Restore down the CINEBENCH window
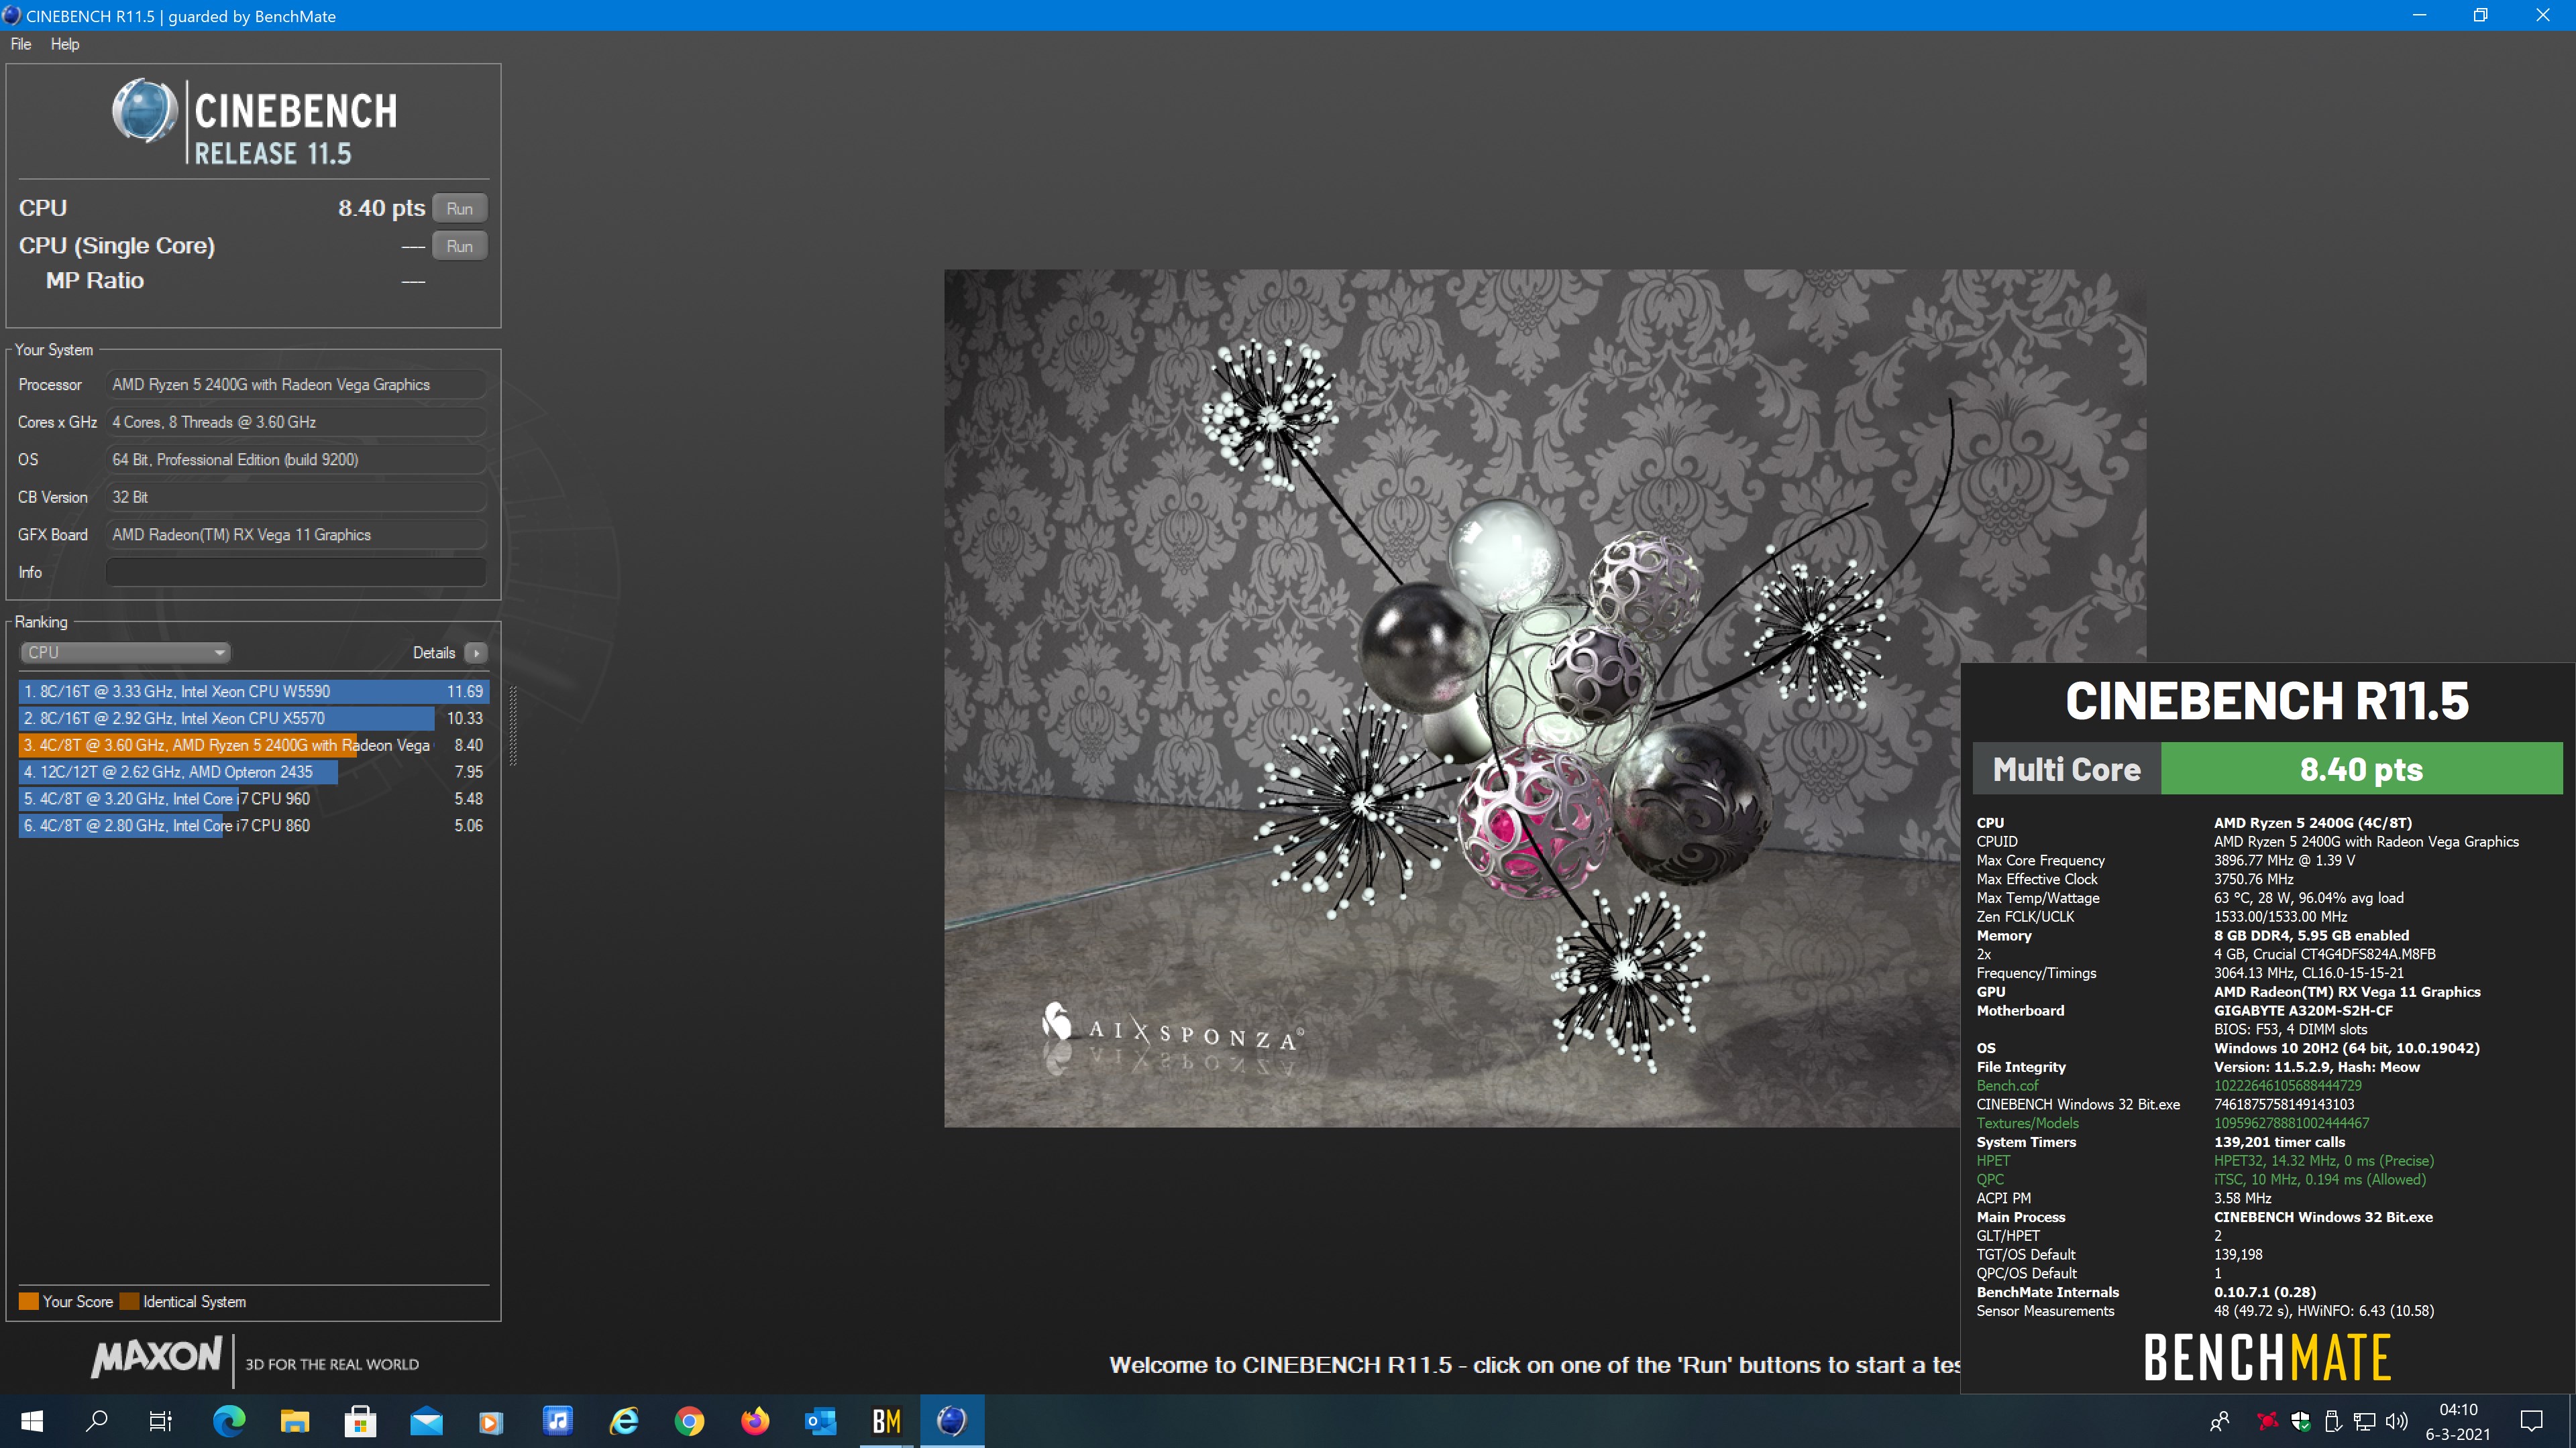 pos(2481,15)
